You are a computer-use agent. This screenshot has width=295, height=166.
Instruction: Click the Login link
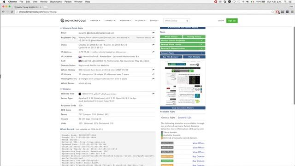point(221,20)
